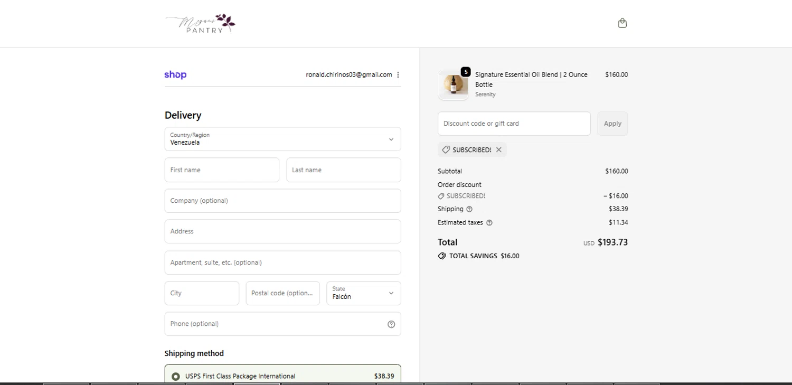
Task: Click the Serenity variant label
Action: pos(485,95)
